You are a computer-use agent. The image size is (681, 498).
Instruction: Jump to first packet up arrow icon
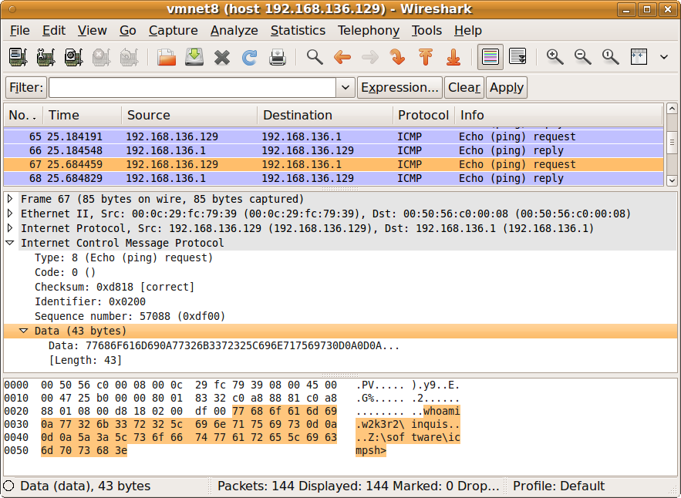[x=426, y=57]
